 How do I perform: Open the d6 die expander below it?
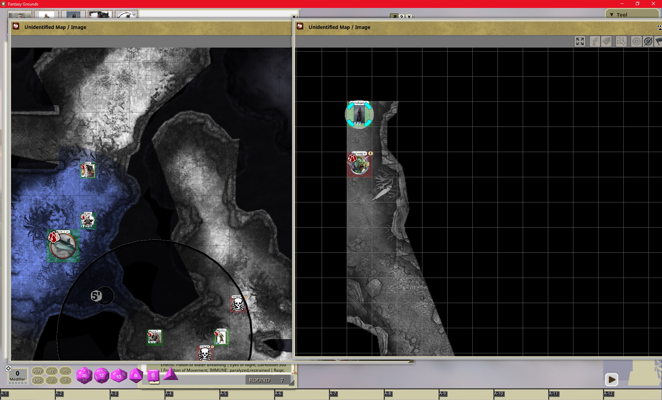tap(154, 382)
